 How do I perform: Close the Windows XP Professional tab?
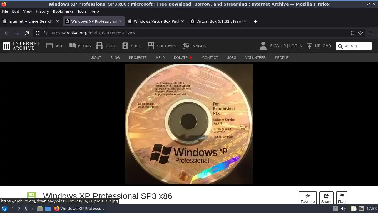tap(120, 21)
